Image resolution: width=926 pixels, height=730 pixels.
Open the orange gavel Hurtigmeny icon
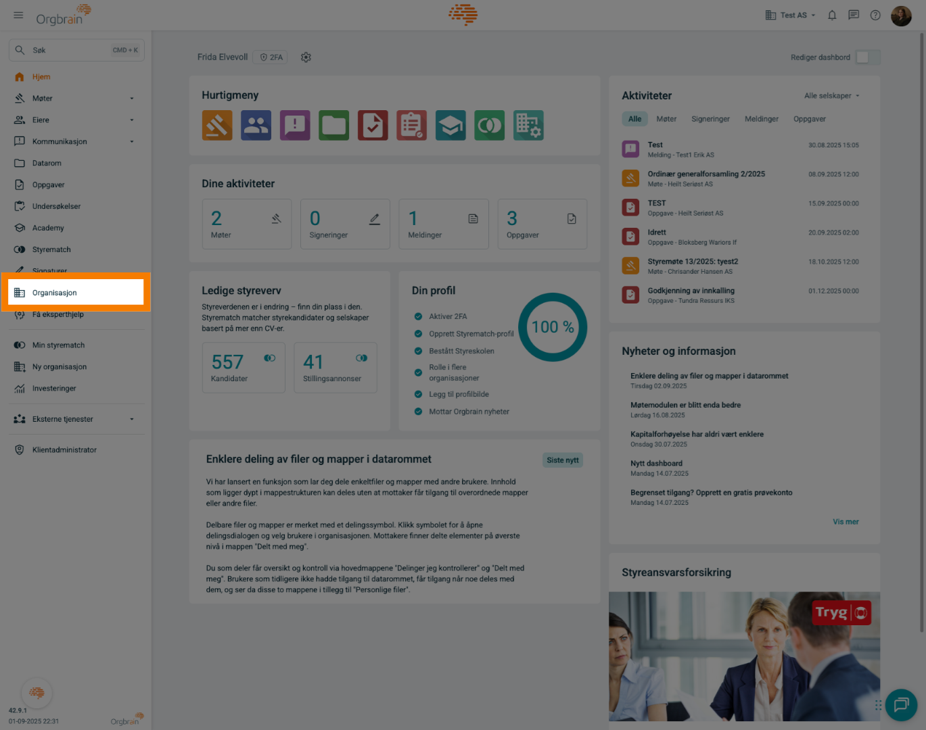(x=217, y=126)
